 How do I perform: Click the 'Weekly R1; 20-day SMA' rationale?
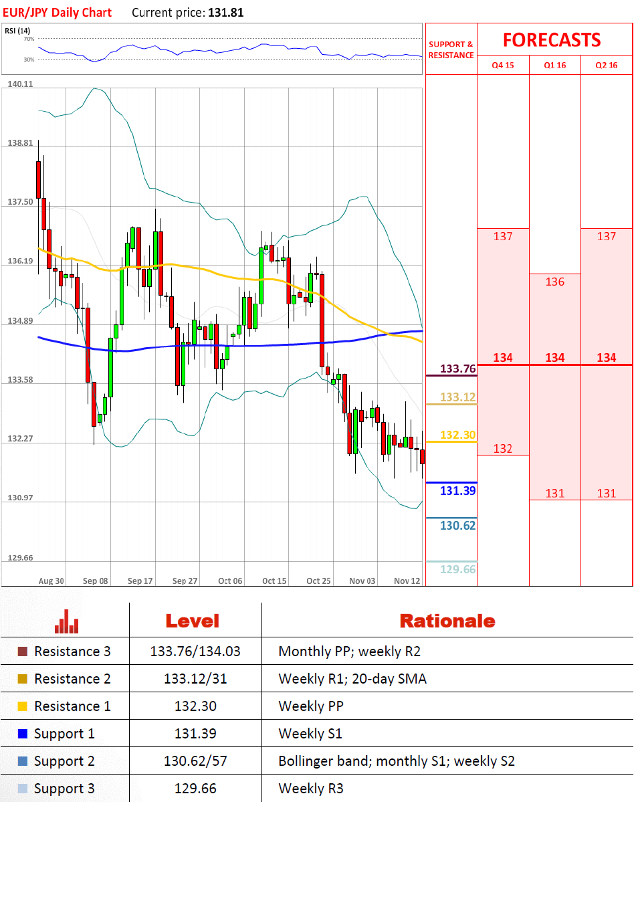pos(352,679)
